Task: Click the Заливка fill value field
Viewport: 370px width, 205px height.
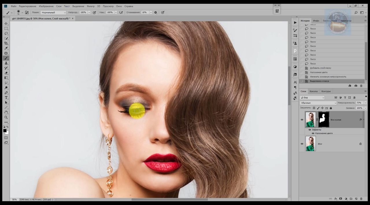Action: point(360,108)
